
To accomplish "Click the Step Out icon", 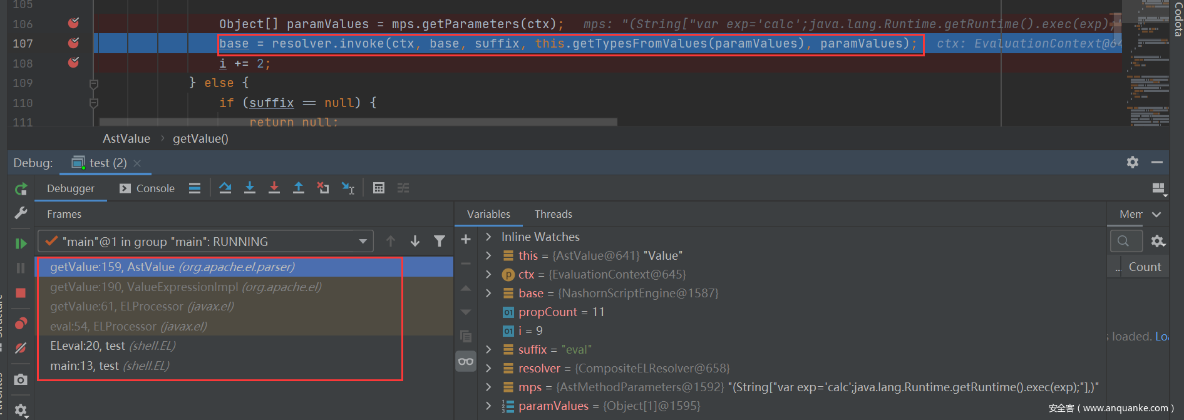I will 299,188.
